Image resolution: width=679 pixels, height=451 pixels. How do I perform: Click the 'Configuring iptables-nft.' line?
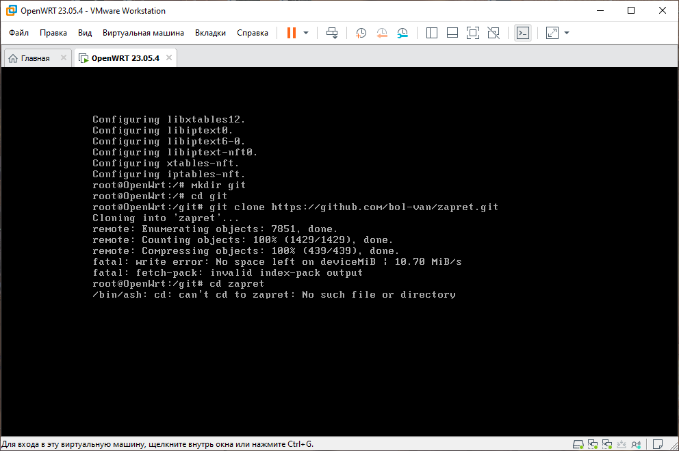168,174
